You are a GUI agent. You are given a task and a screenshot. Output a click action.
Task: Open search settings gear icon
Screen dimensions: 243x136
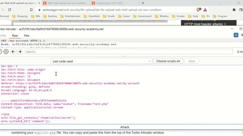6,52
